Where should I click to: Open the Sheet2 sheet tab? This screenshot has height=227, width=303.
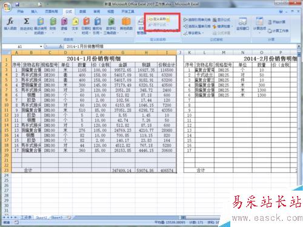41,217
